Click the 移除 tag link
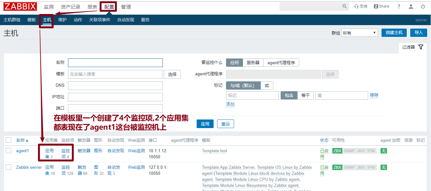Screen dimensions: 431x191 pos(374,95)
